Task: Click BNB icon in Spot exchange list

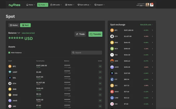Action: coord(112,43)
